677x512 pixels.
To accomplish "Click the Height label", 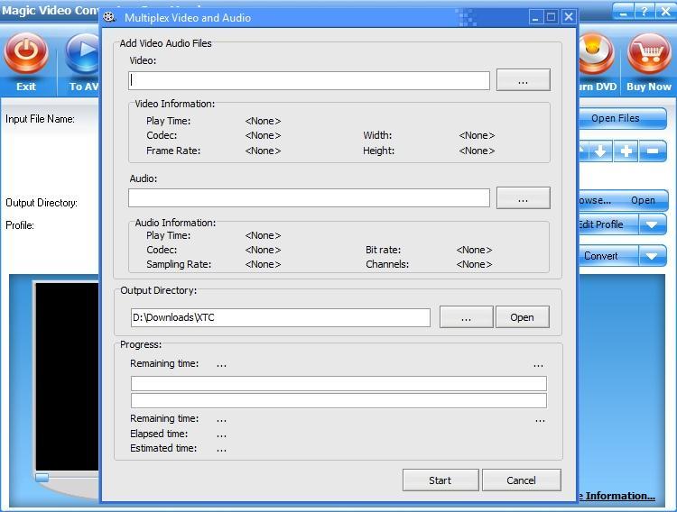I will [x=378, y=151].
